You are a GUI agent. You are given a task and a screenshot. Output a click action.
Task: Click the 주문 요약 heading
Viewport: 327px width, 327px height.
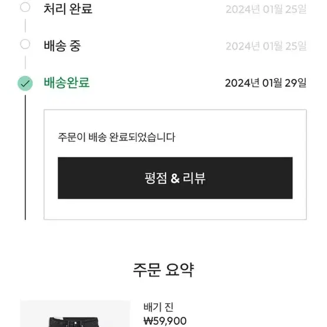tap(164, 270)
